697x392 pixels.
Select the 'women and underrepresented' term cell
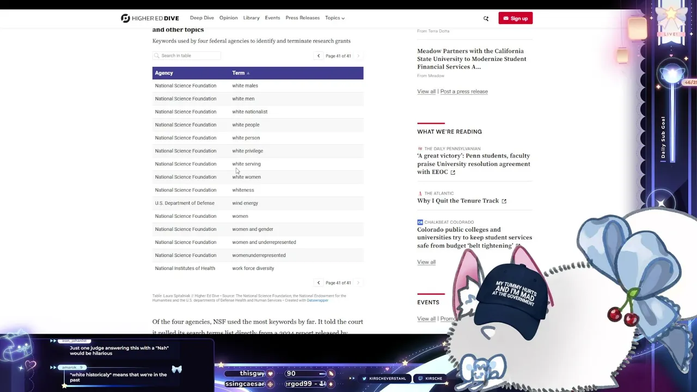[x=264, y=242]
